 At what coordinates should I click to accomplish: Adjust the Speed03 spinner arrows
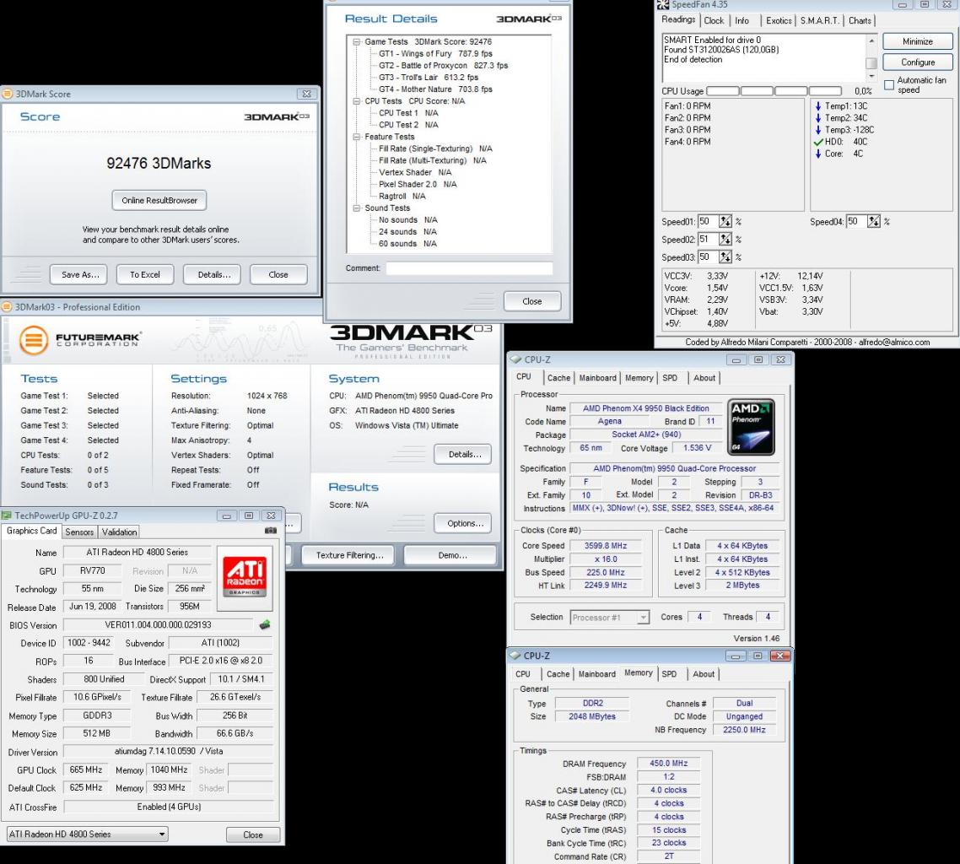click(x=725, y=257)
